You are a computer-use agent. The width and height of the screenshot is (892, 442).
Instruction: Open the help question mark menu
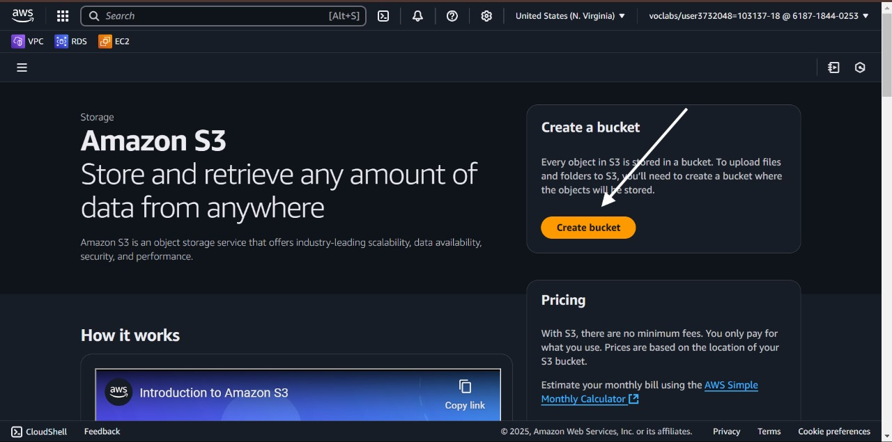pos(452,16)
